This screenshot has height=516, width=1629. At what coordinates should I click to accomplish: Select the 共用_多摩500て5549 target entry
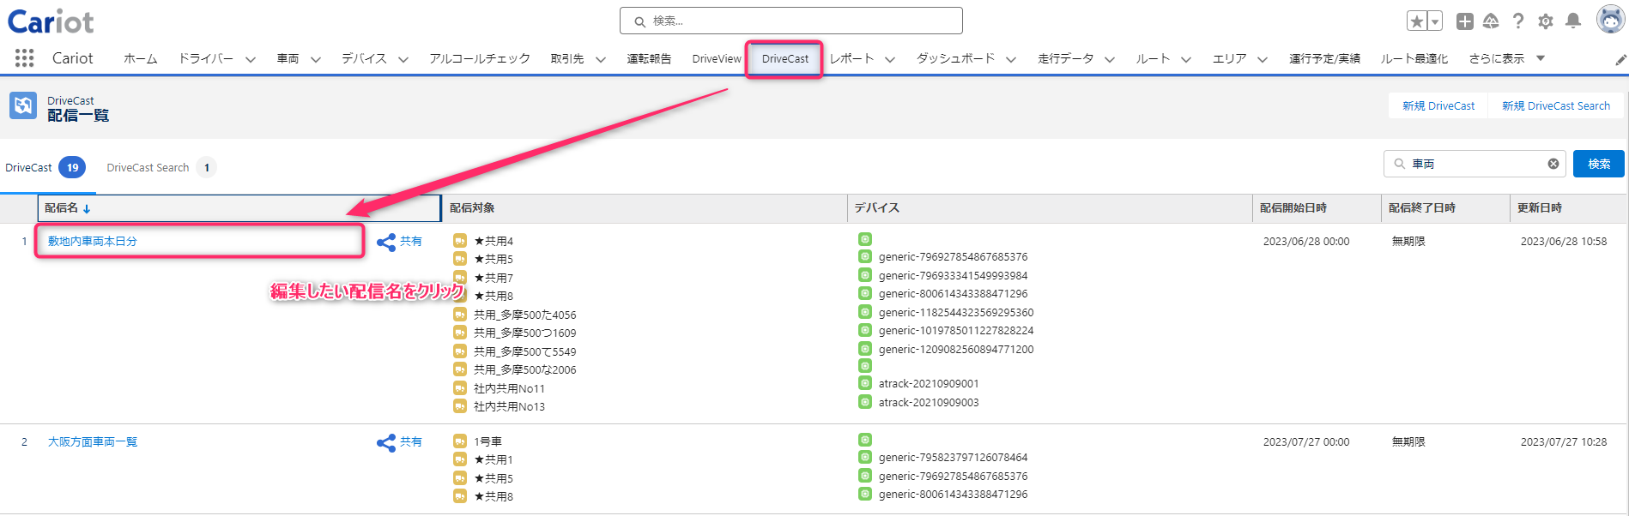coord(525,351)
